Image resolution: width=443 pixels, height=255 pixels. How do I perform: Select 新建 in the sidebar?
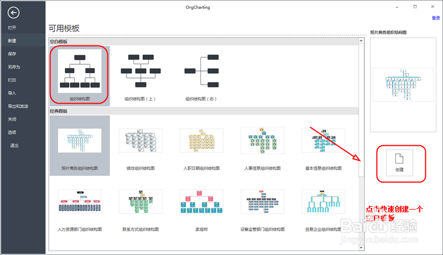tap(12, 40)
